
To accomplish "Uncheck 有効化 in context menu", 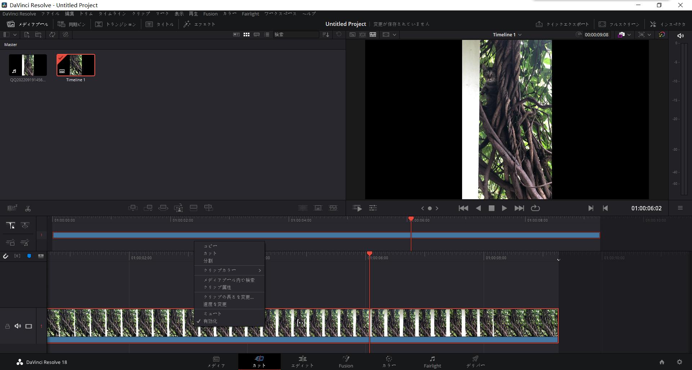I will tap(229, 321).
